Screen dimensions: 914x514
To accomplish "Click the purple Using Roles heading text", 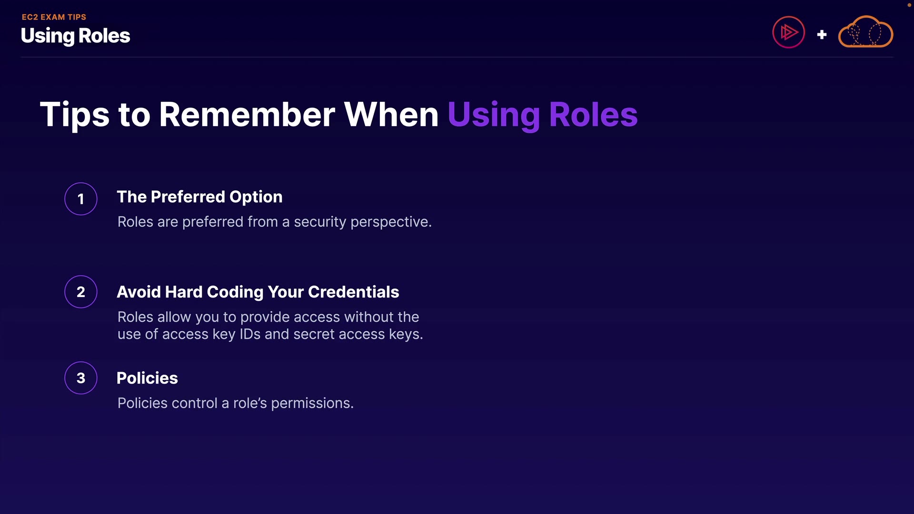I will click(542, 115).
